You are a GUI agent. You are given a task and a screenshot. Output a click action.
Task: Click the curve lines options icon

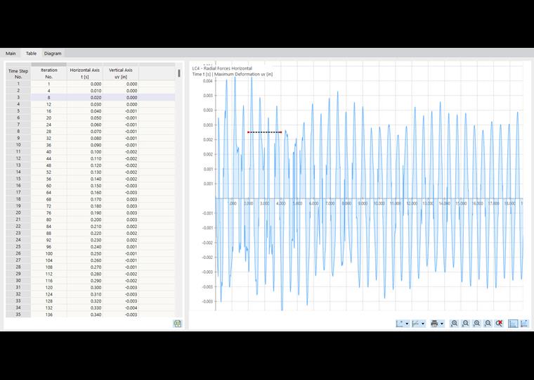pos(415,324)
